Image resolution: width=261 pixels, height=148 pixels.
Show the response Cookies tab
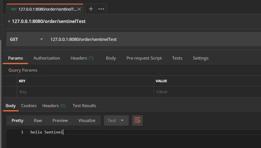pos(29,106)
